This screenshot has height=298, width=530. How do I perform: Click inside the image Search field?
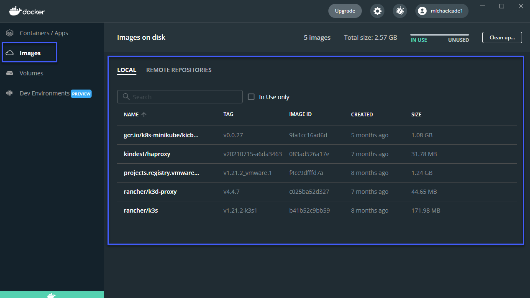pyautogui.click(x=180, y=96)
